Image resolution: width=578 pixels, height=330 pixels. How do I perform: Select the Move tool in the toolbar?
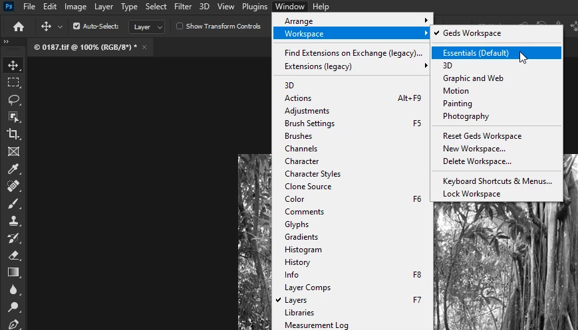13,66
